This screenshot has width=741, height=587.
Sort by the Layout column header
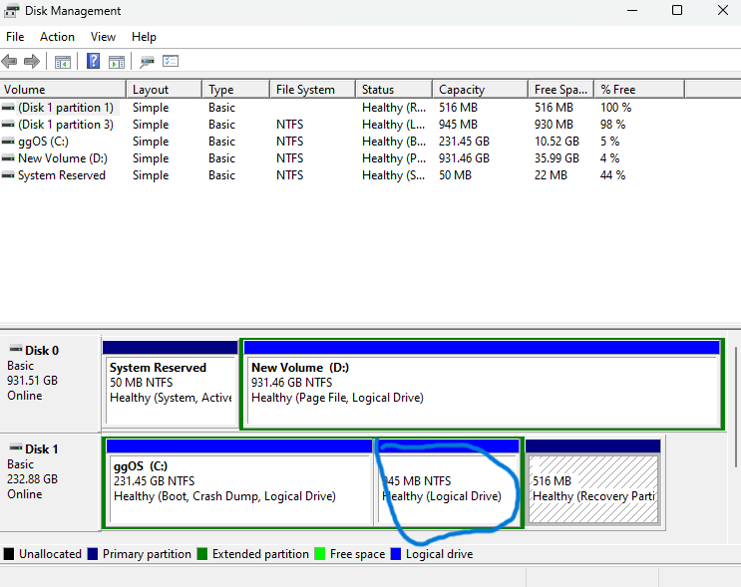(164, 90)
